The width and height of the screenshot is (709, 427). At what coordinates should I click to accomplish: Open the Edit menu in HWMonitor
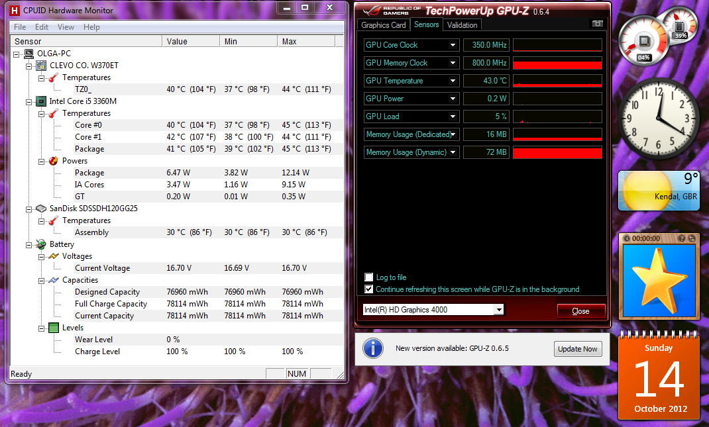(x=42, y=27)
